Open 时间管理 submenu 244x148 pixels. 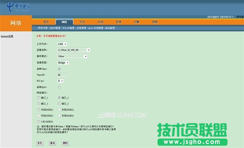tap(98, 28)
